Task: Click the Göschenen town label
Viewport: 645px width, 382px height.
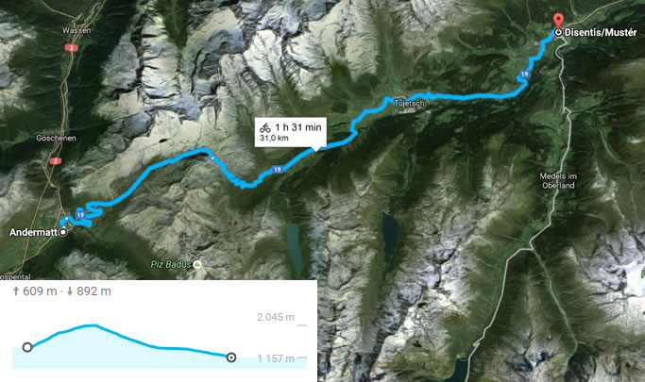Action: (x=56, y=138)
